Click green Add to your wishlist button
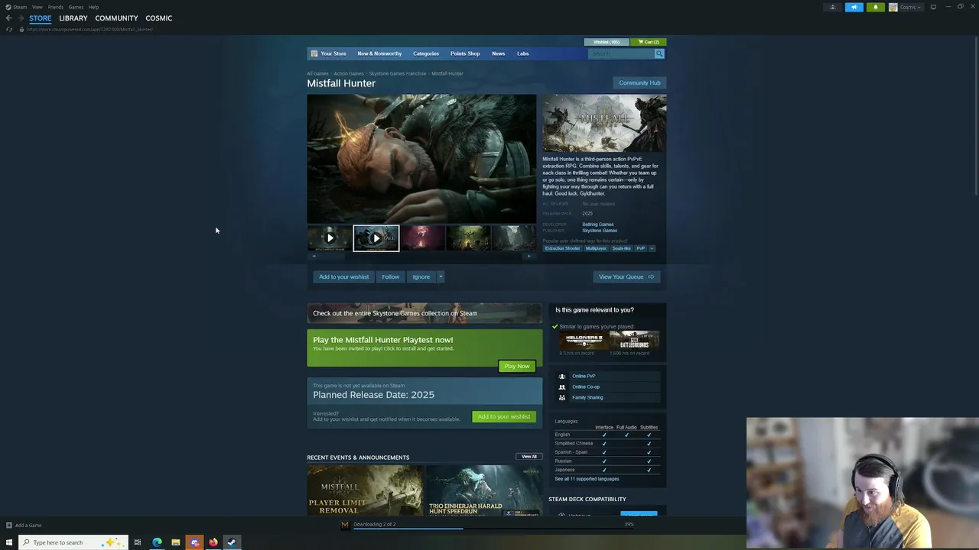 point(503,416)
